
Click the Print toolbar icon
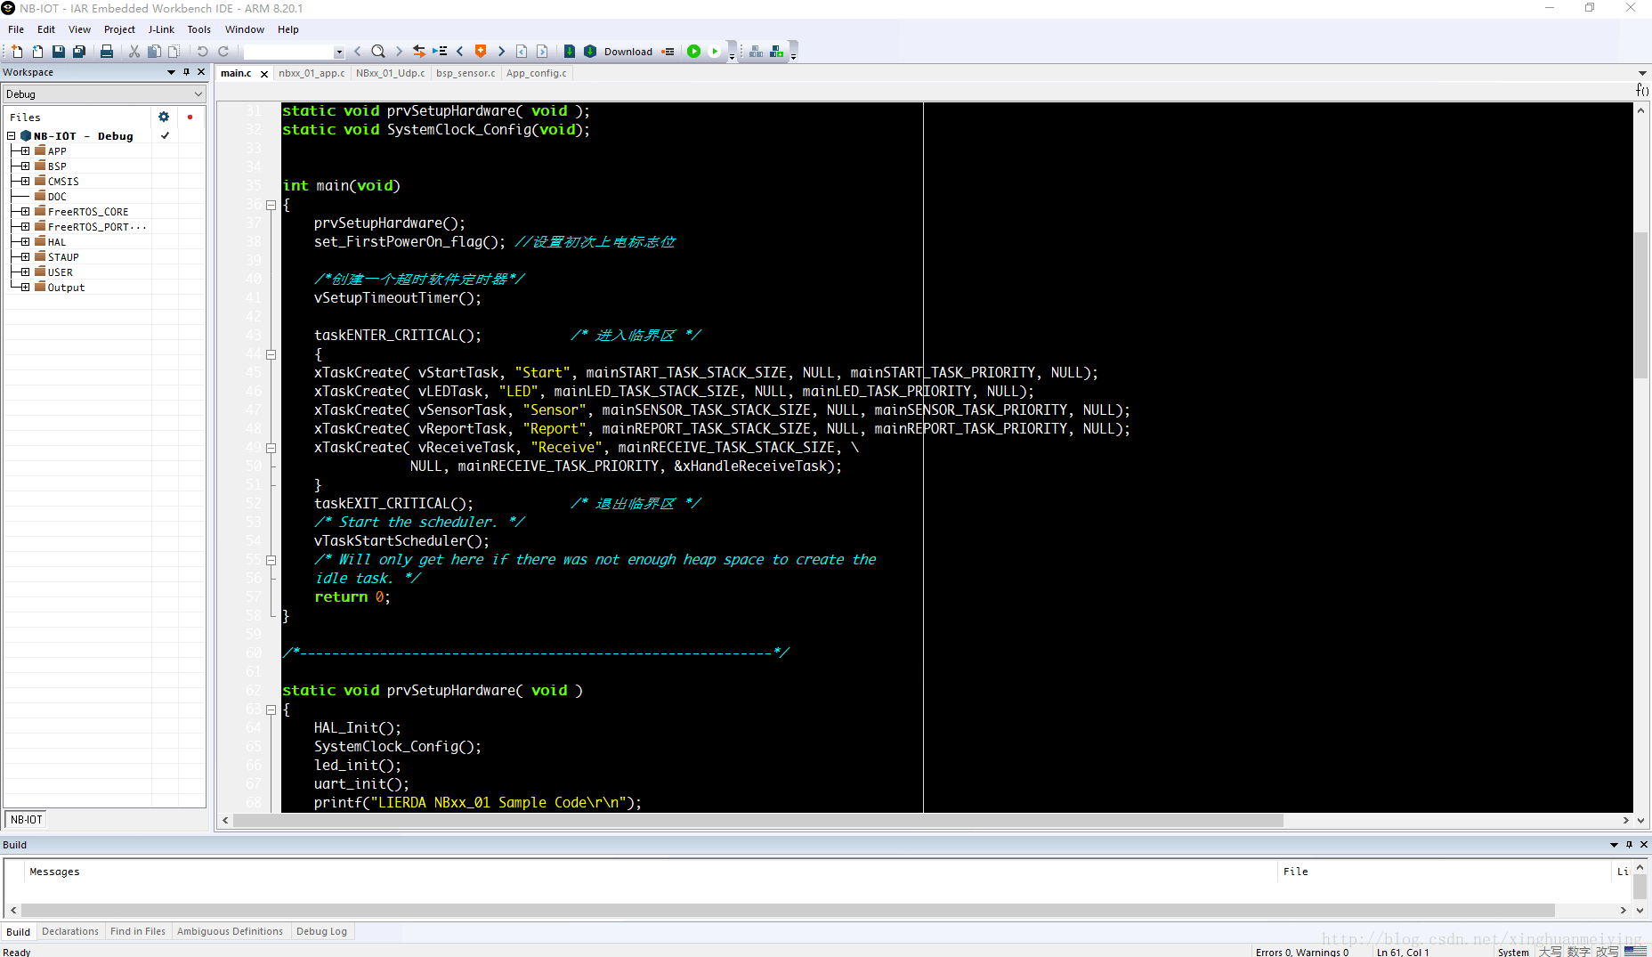click(x=107, y=52)
